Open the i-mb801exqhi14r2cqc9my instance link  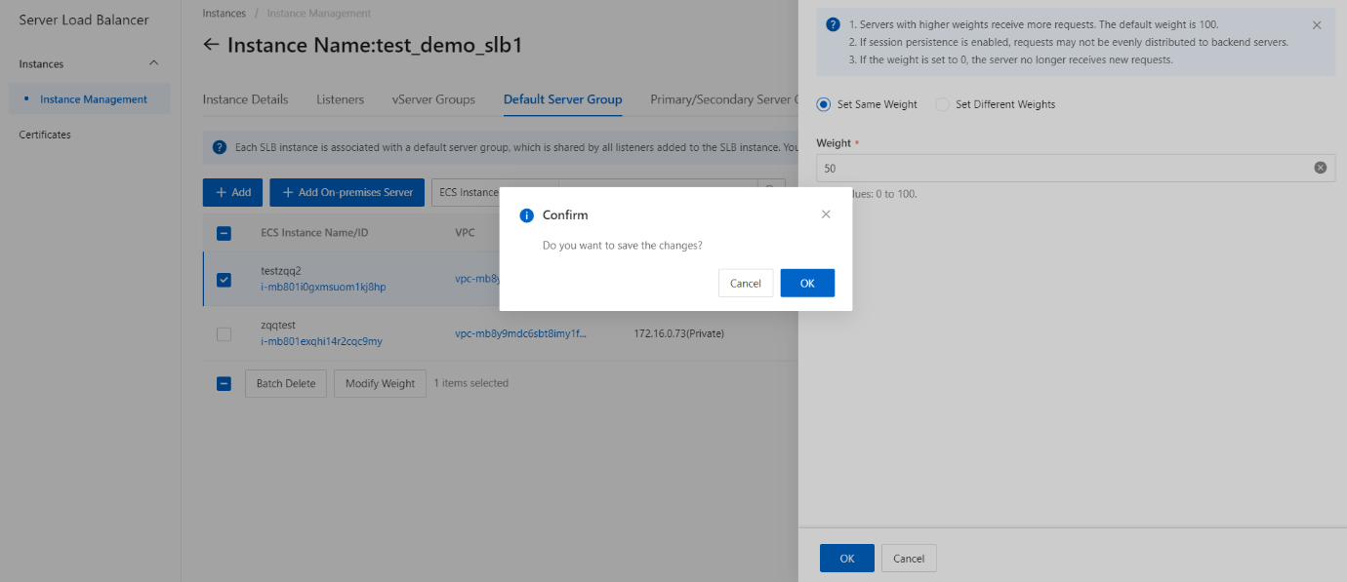(321, 342)
